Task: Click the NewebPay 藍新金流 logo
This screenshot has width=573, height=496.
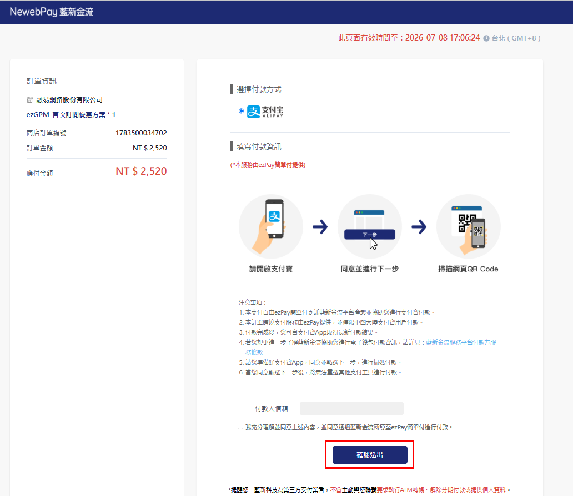Action: (52, 12)
